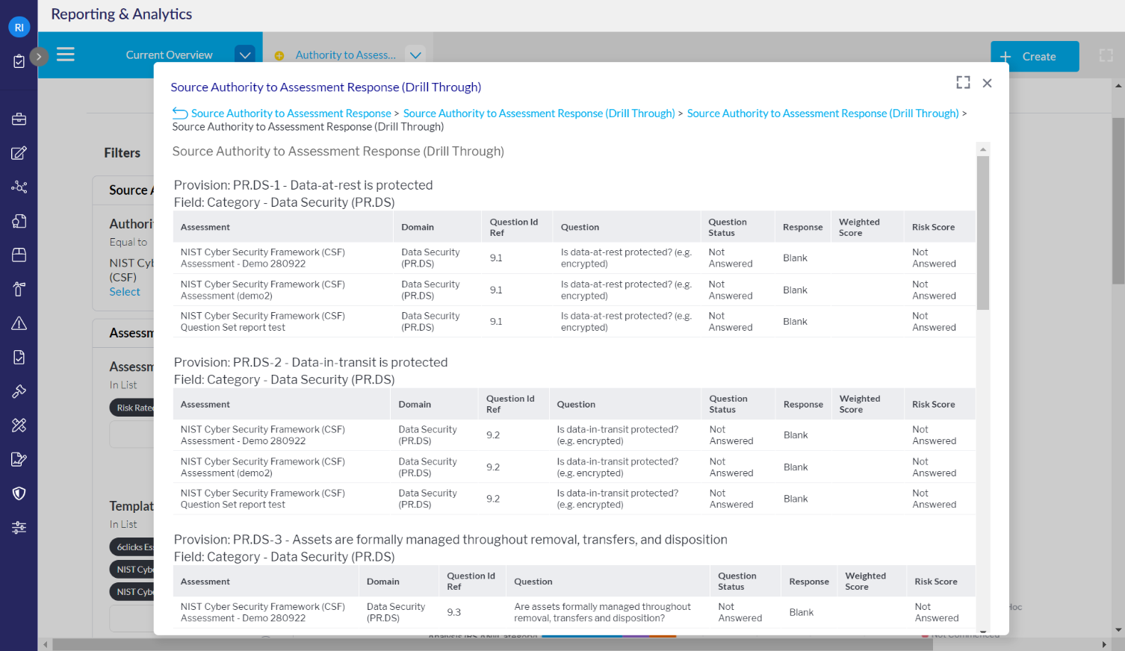The height and width of the screenshot is (651, 1125).
Task: Open the Authority to Assess... dropdown chevron
Action: pyautogui.click(x=415, y=55)
